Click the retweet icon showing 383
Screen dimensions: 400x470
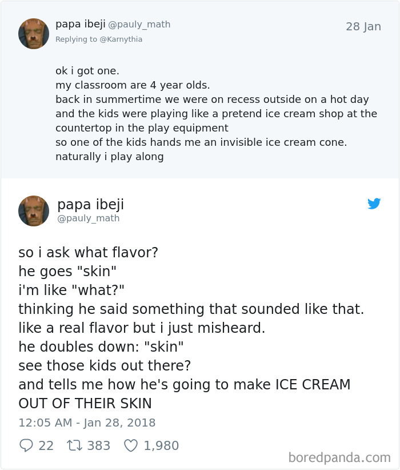click(x=75, y=445)
